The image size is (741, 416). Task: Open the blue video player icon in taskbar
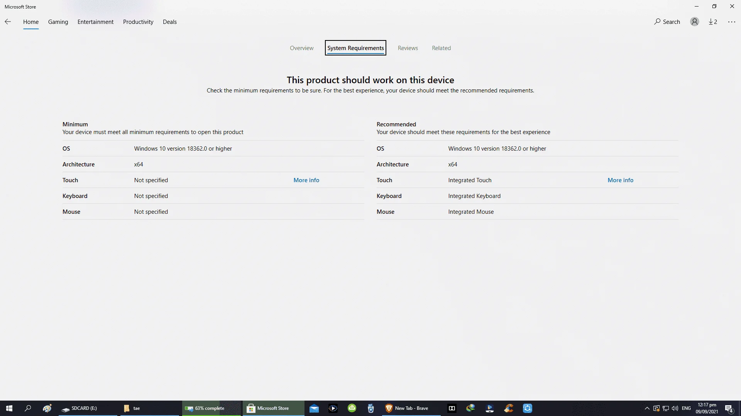tap(490, 408)
